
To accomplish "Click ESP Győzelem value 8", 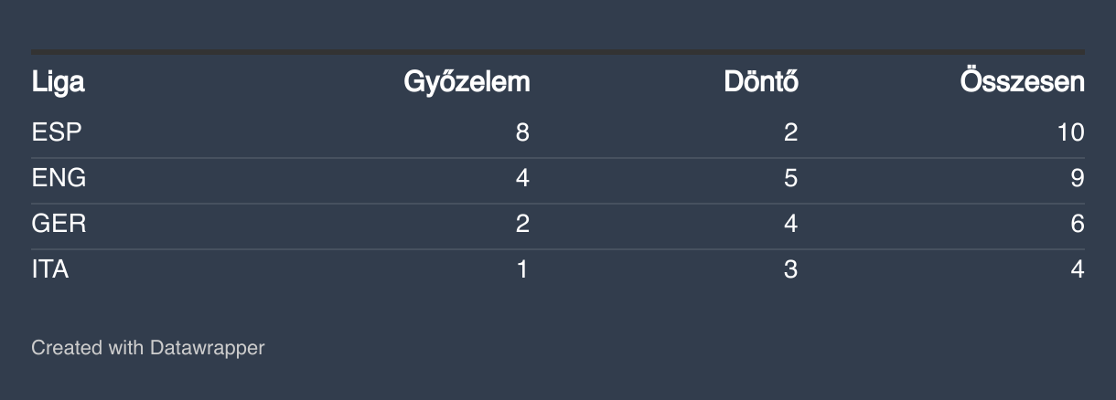I will pos(522,132).
